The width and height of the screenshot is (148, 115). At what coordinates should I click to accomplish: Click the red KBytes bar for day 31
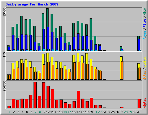[x=139, y=103]
